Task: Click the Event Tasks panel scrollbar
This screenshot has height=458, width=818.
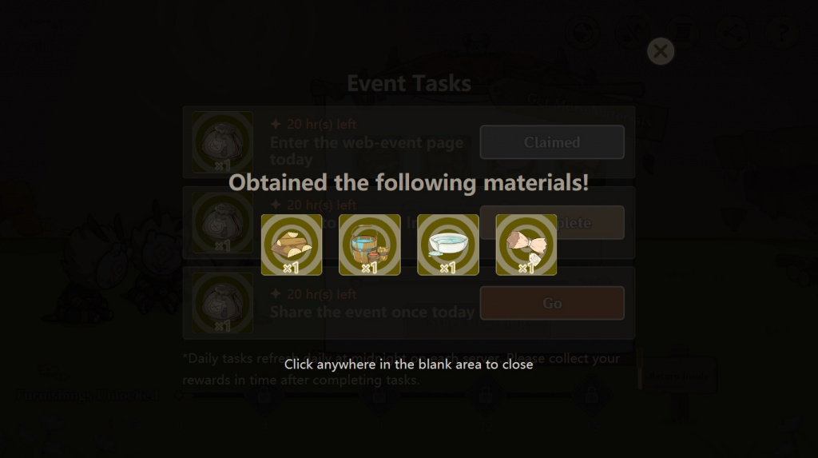Action: [640, 370]
